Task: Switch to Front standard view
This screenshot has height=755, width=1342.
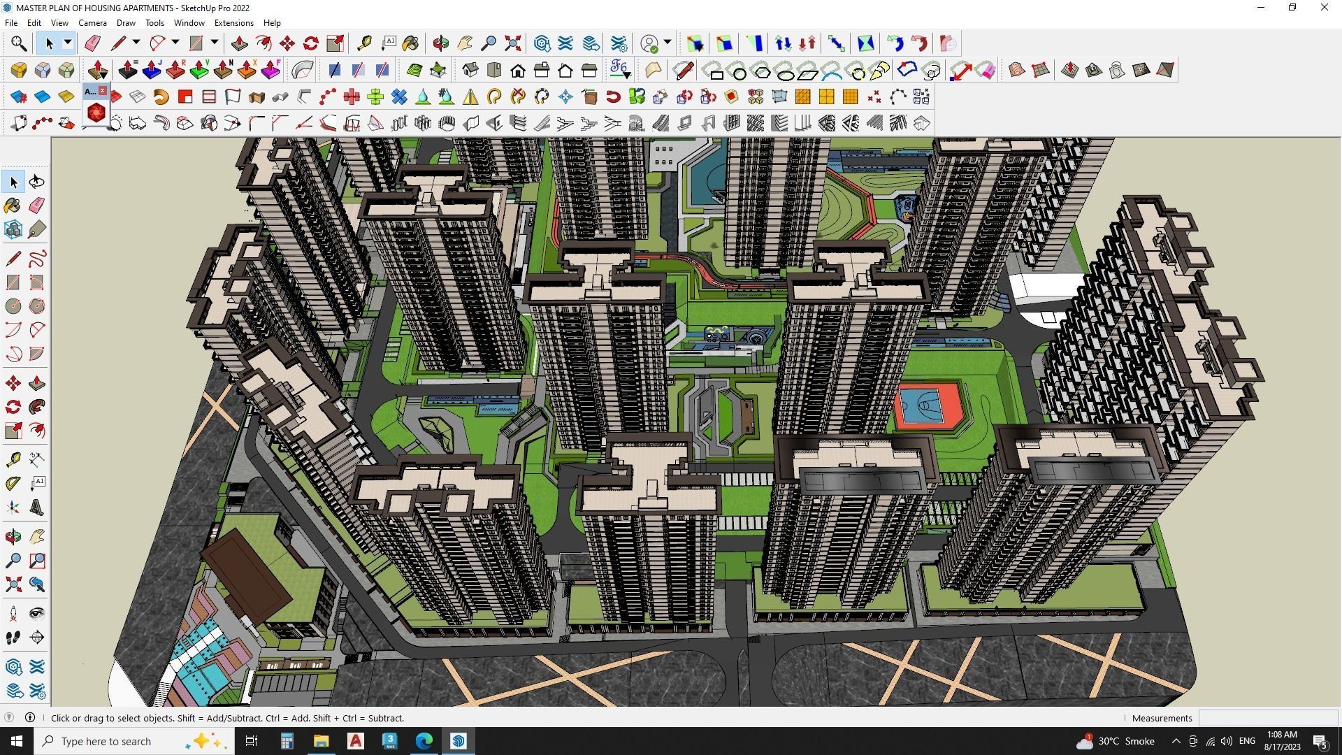Action: click(518, 70)
